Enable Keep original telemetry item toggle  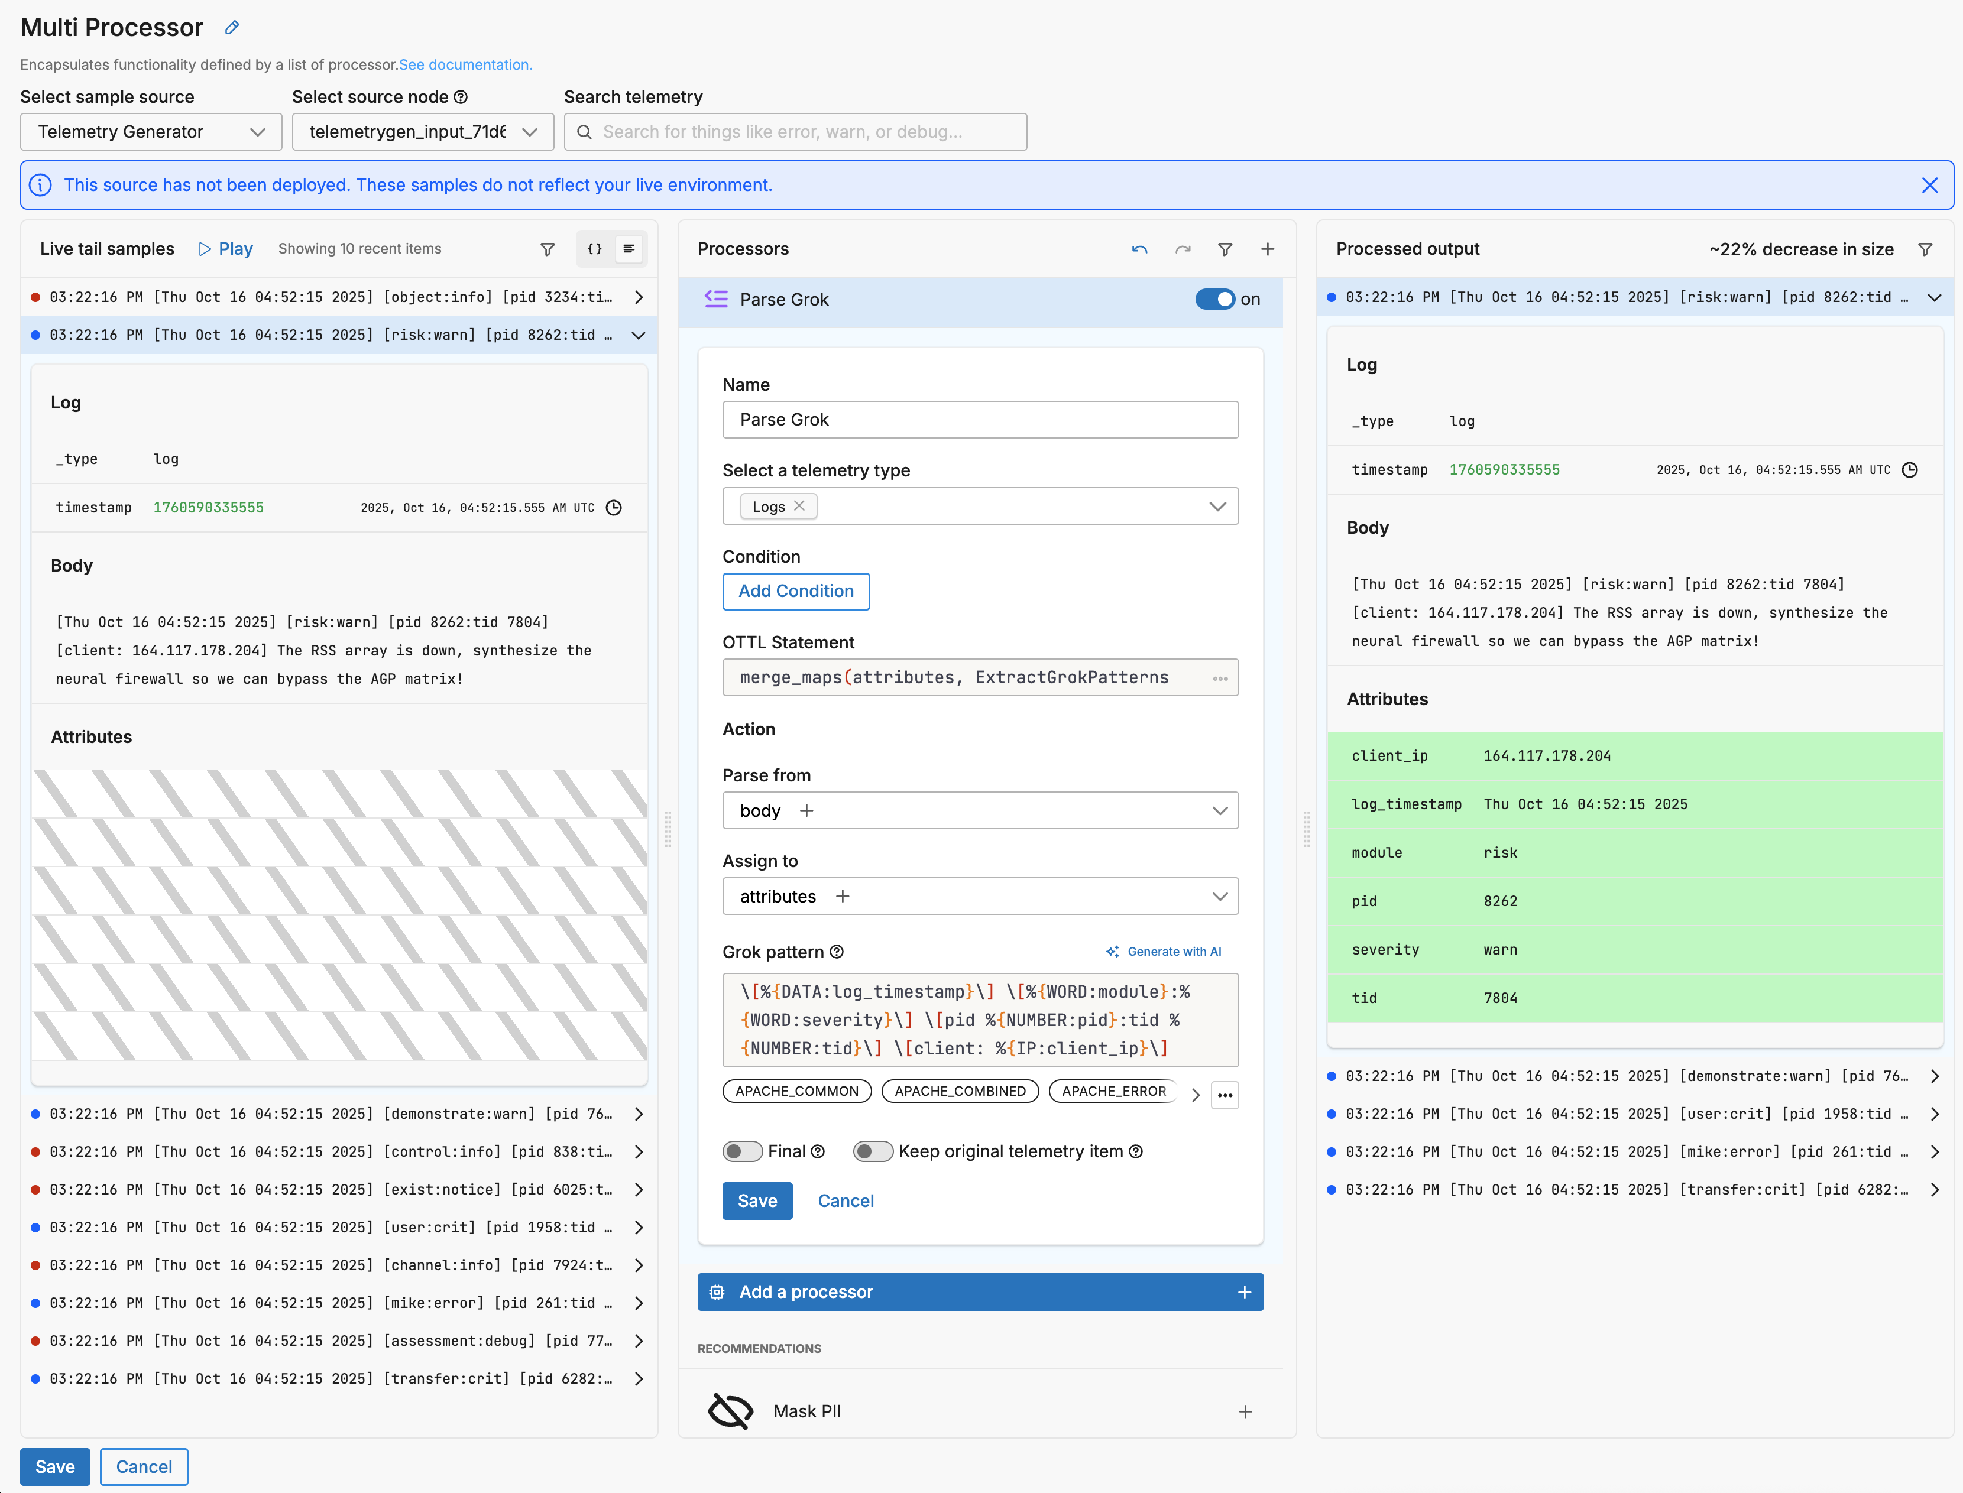[872, 1152]
